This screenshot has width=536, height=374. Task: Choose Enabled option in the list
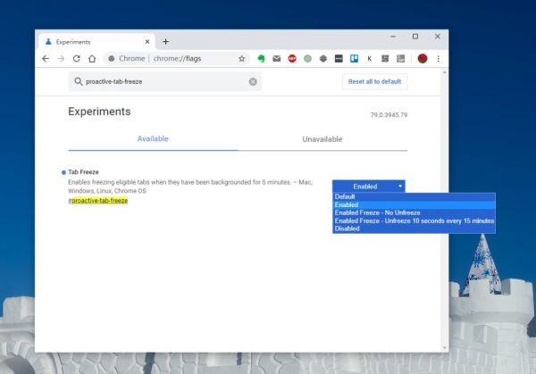414,204
